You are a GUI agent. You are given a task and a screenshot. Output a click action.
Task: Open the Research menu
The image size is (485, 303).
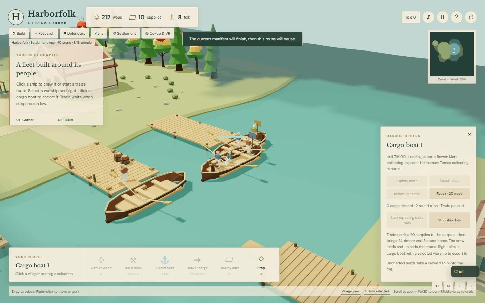coord(44,33)
